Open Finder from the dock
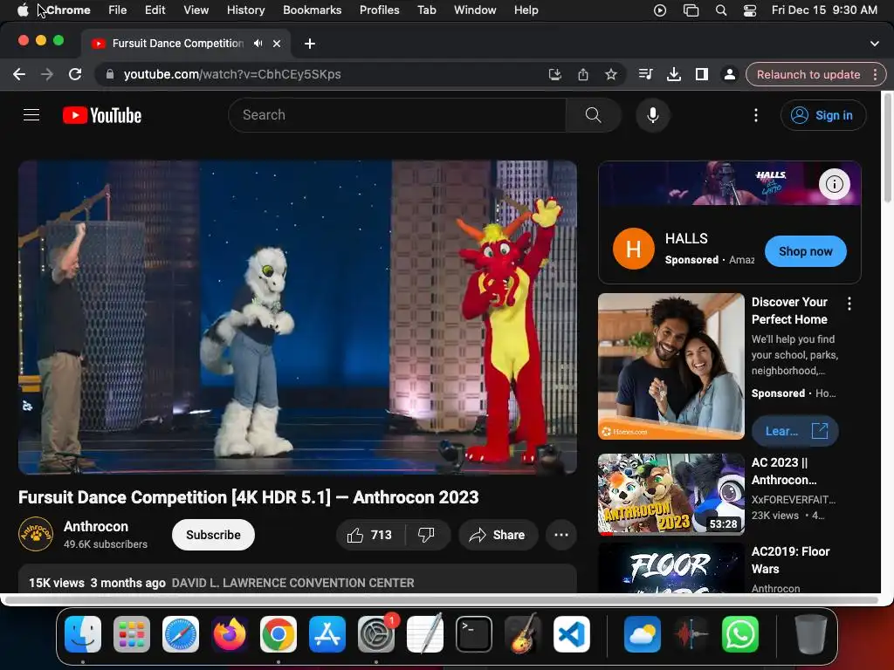This screenshot has height=670, width=894. tap(83, 634)
